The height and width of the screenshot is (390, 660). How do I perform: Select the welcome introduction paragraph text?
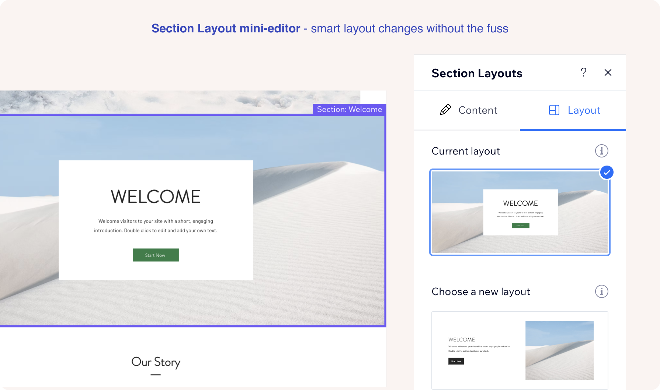click(156, 226)
